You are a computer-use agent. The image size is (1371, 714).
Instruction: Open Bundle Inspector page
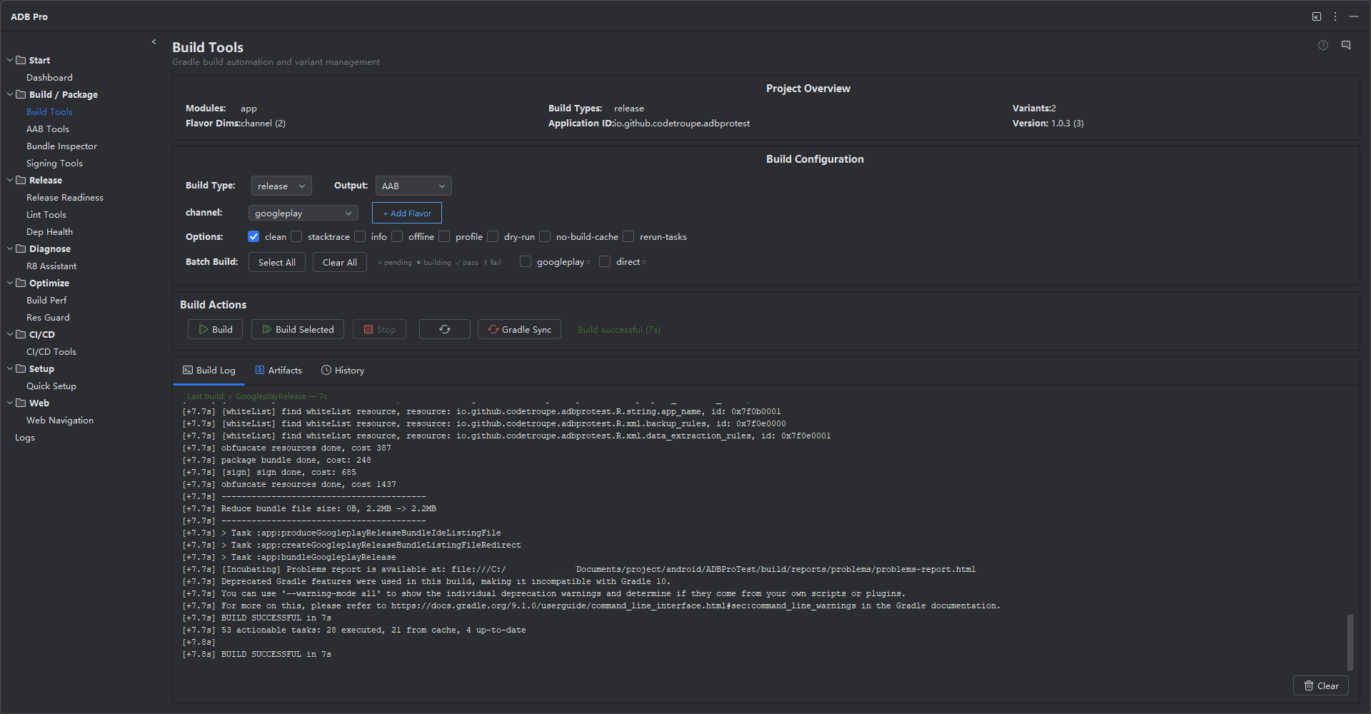click(61, 146)
